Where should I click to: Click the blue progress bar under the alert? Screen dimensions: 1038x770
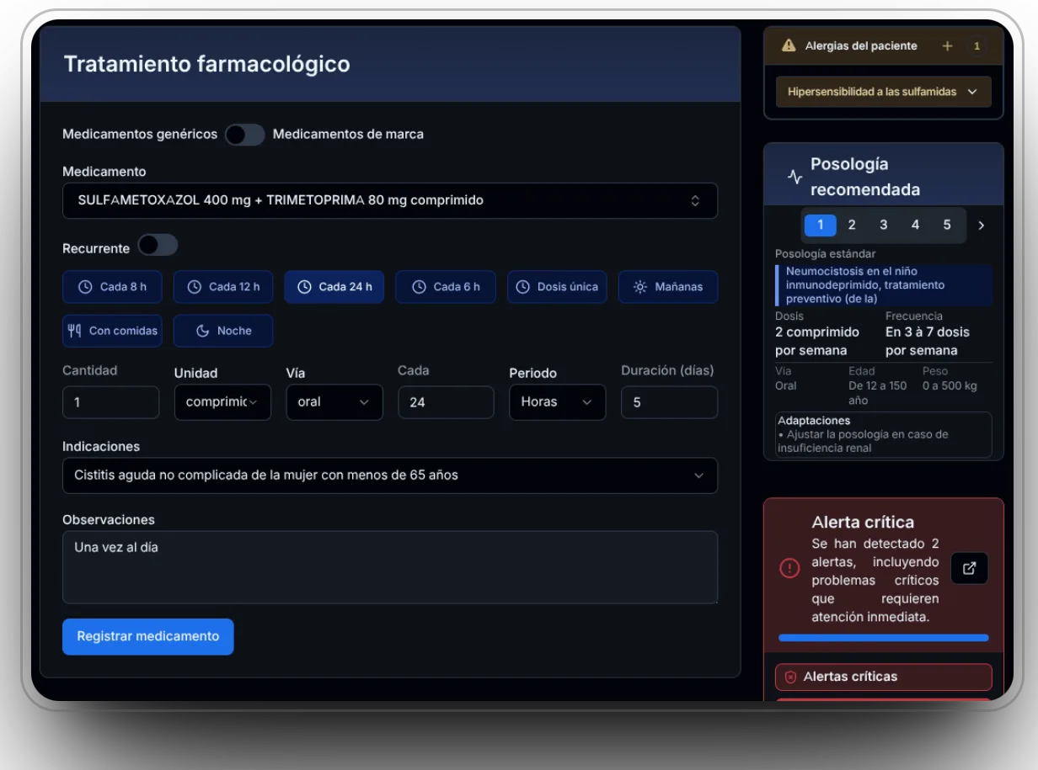[x=883, y=638]
